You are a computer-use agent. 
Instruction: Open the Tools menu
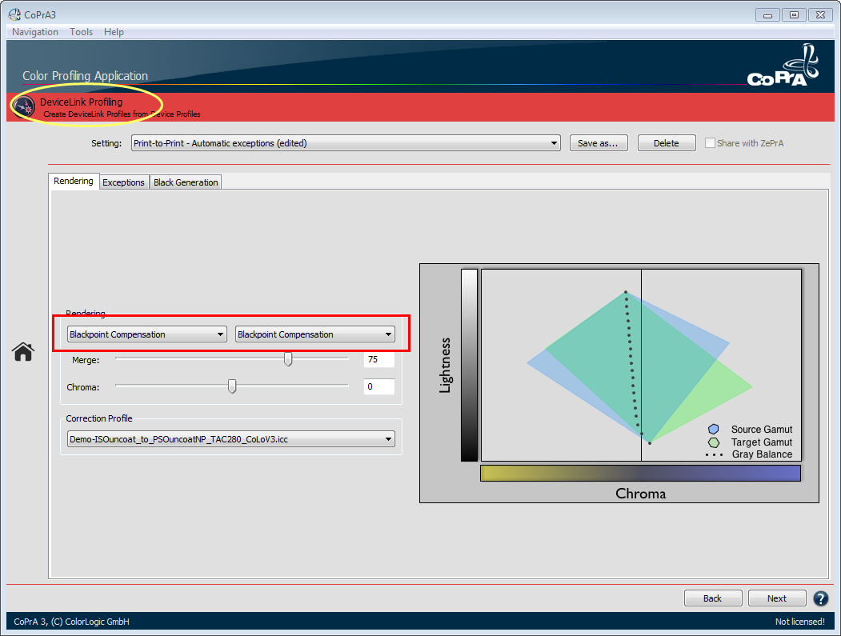point(81,32)
